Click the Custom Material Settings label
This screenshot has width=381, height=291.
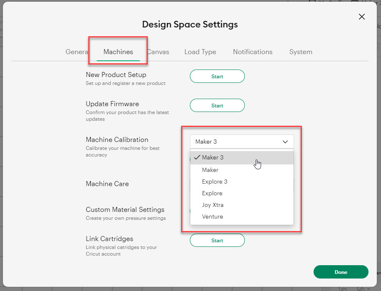coord(125,209)
